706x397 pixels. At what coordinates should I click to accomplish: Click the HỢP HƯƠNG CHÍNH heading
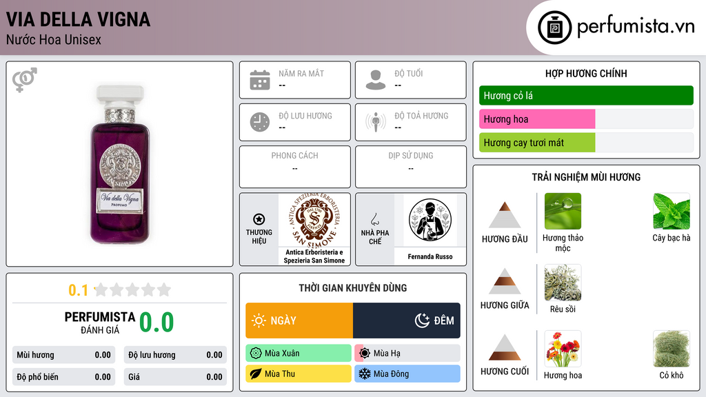tap(586, 73)
